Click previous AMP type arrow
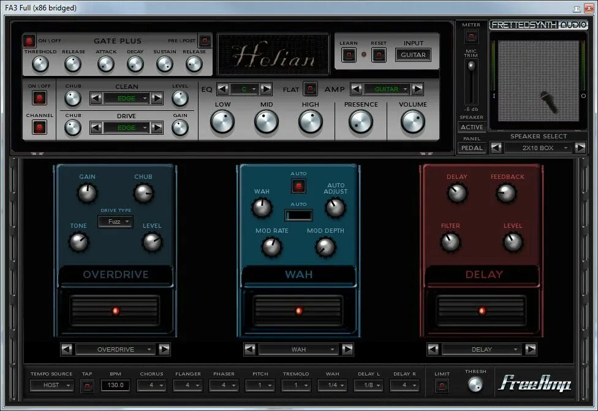The image size is (598, 411). 356,89
